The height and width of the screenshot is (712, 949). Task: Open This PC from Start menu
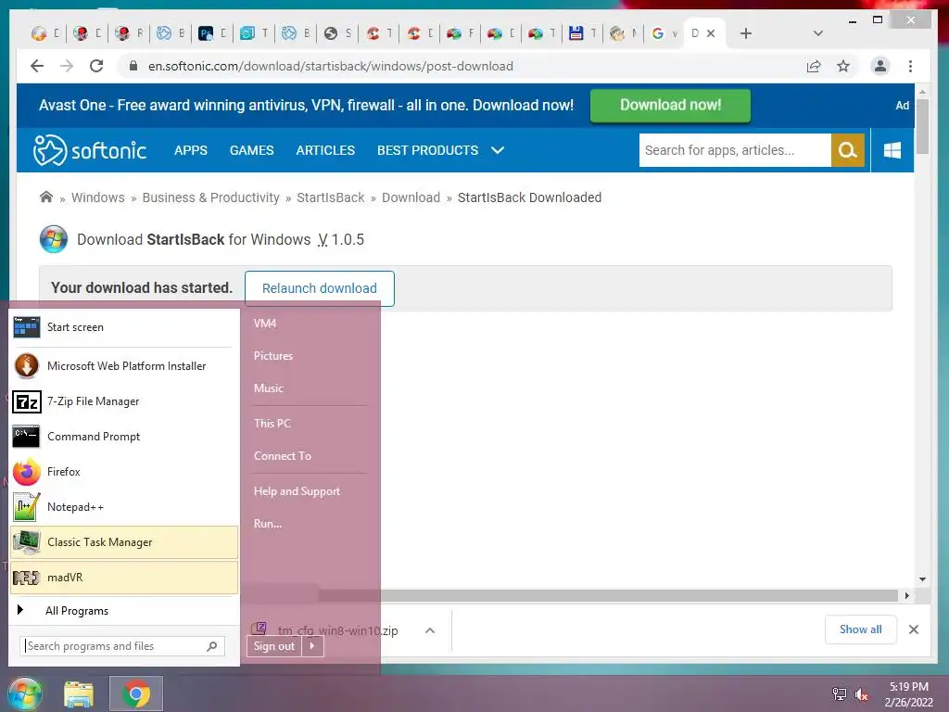tap(272, 423)
